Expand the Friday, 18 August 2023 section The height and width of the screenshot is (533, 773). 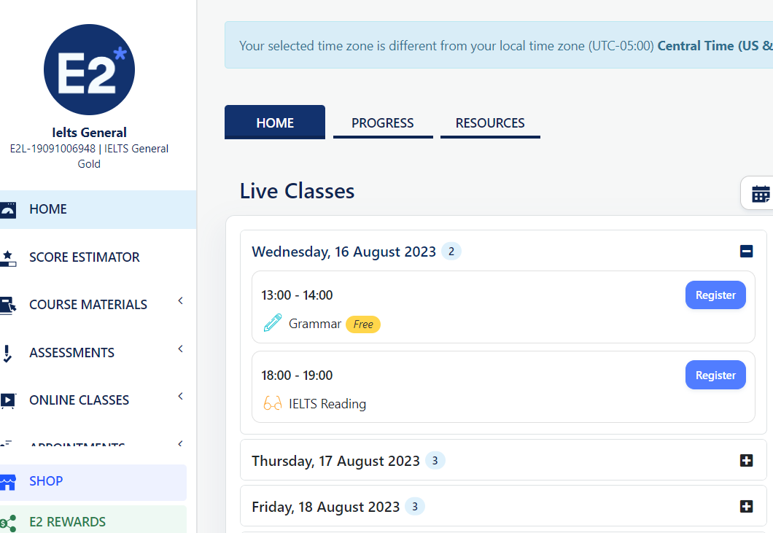[746, 506]
